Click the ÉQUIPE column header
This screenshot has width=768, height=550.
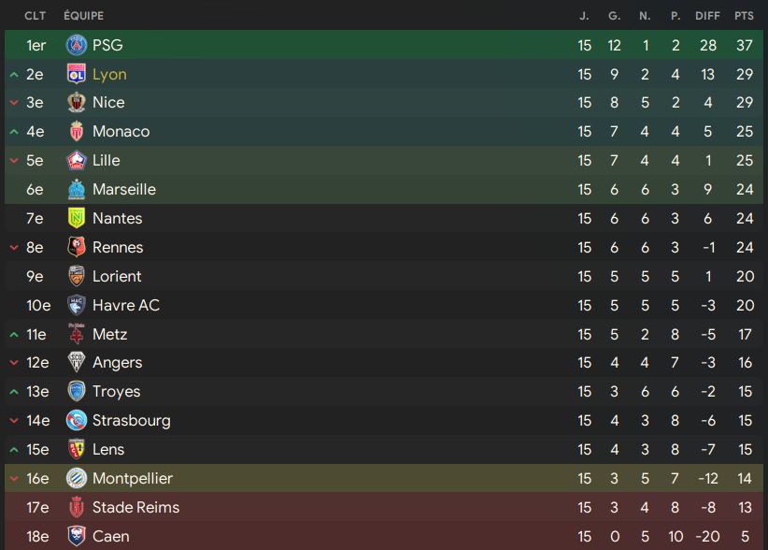(x=84, y=16)
